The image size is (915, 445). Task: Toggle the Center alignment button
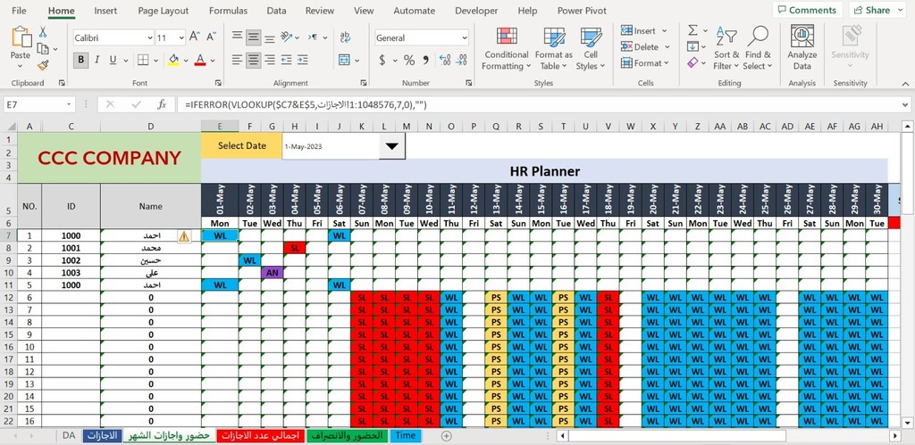253,60
